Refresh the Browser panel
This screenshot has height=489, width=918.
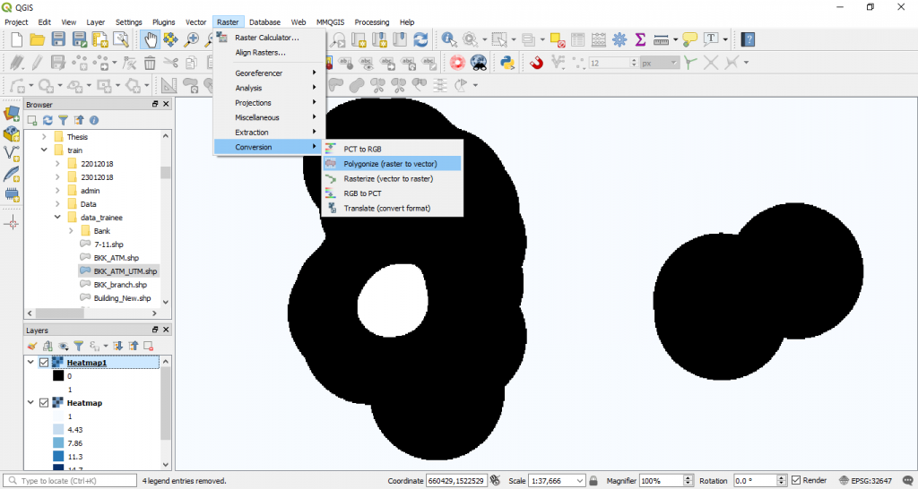click(48, 121)
